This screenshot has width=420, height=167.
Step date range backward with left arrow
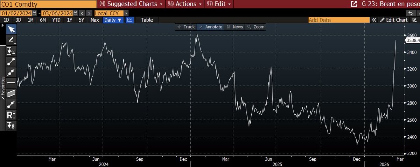pyautogui.click(x=82, y=13)
